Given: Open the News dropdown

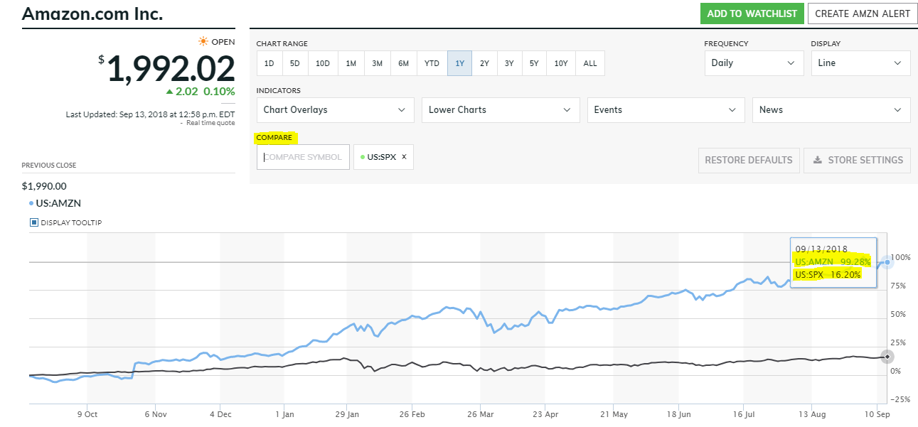Looking at the screenshot, I should point(831,110).
